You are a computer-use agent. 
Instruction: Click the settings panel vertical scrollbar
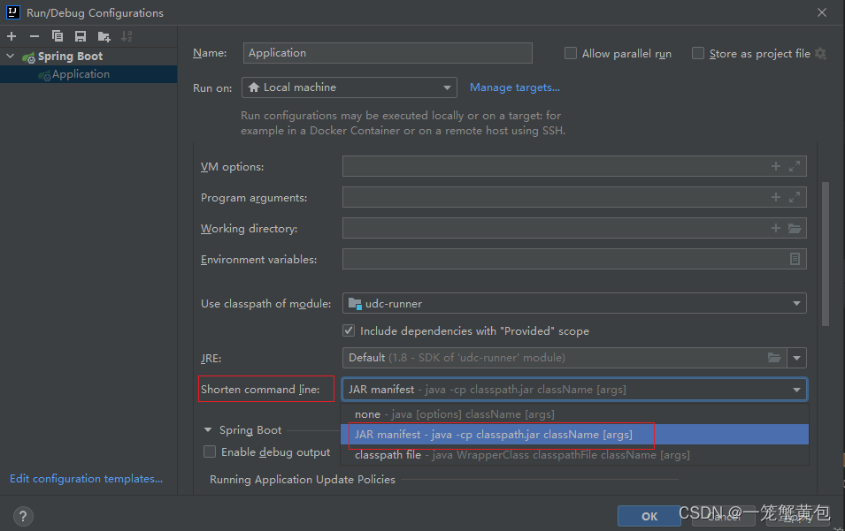click(x=825, y=254)
